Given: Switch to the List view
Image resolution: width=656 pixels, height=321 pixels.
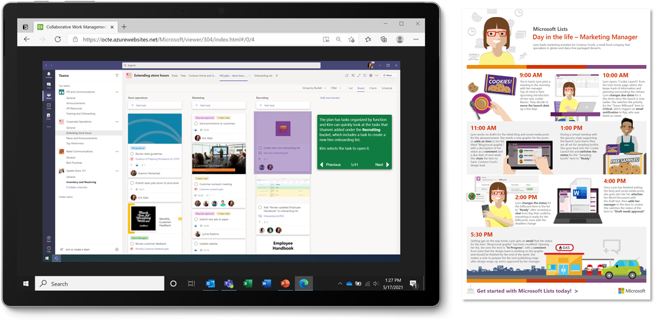Looking at the screenshot, I should 351,88.
